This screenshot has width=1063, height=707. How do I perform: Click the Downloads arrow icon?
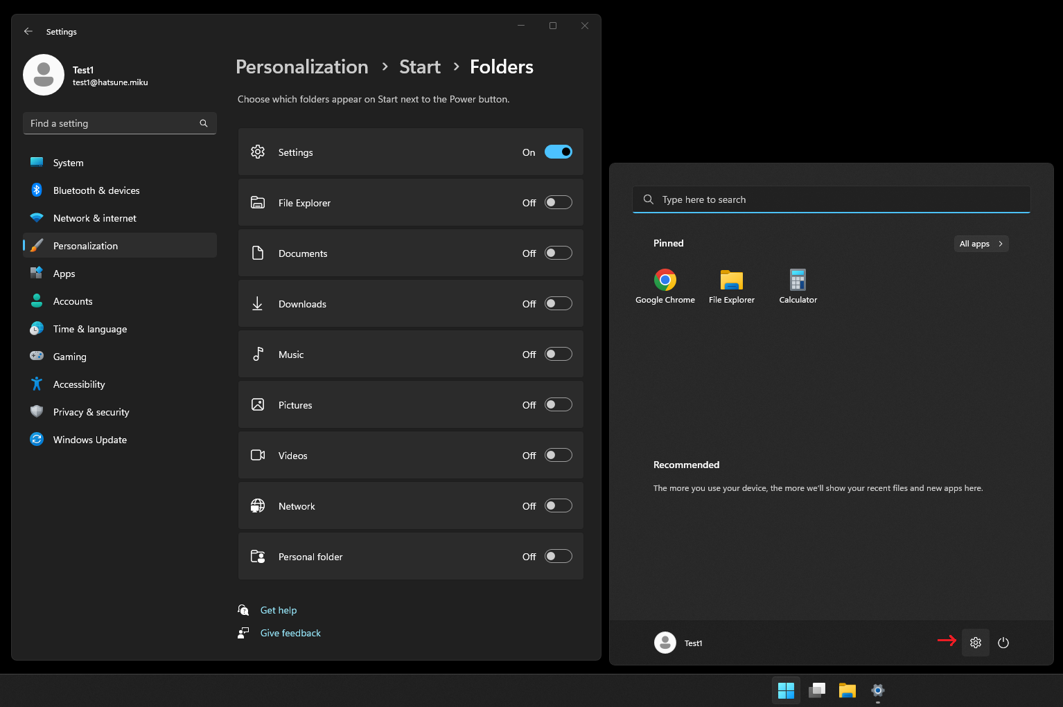click(x=258, y=303)
